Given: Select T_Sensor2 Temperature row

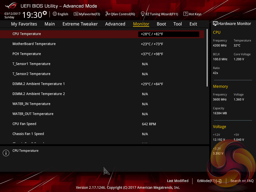Looking at the screenshot, I should click(102, 74).
